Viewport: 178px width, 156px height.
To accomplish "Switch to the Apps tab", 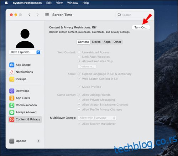I will (x=107, y=42).
